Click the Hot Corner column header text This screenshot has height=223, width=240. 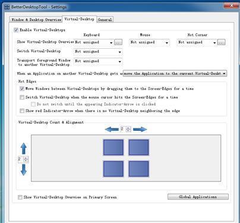click(197, 35)
